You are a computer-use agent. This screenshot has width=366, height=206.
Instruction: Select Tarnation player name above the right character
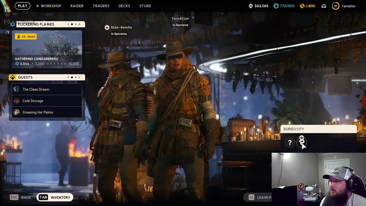(x=180, y=19)
